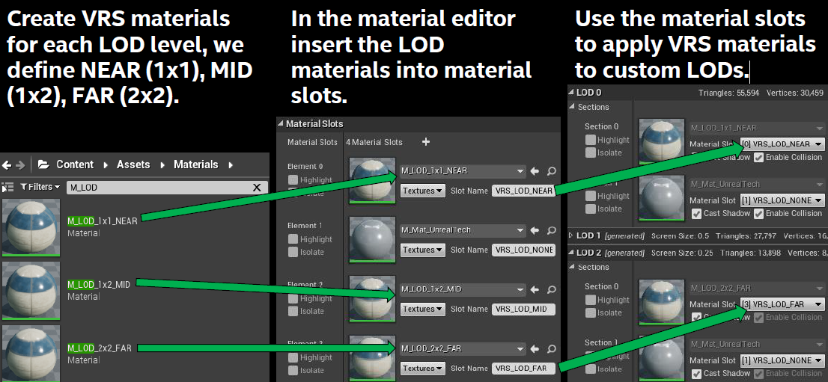The height and width of the screenshot is (382, 828).
Task: Navigate to Content in breadcrumb path
Action: [74, 164]
